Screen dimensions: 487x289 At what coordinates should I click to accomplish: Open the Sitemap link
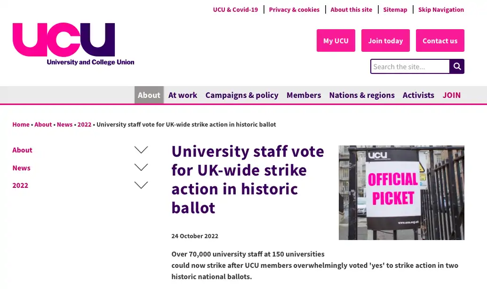tap(395, 9)
